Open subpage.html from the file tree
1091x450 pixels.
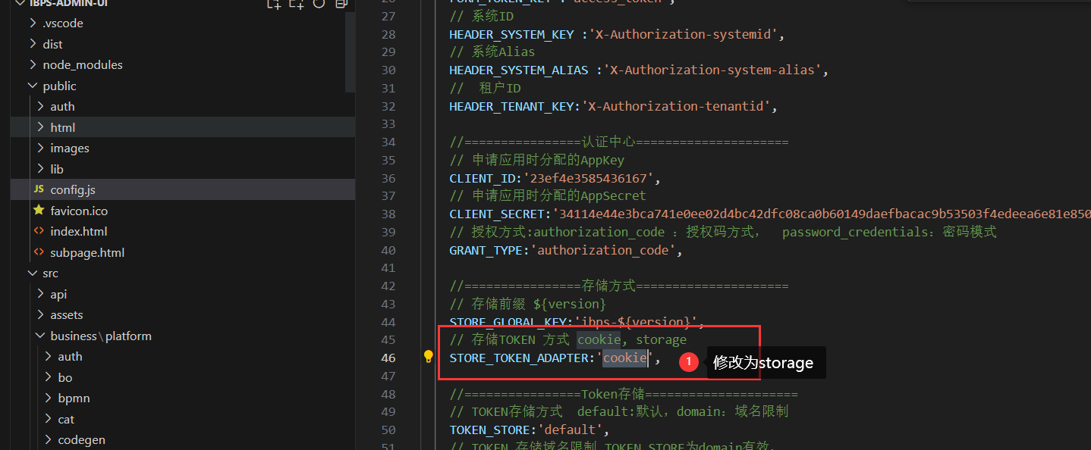click(87, 252)
